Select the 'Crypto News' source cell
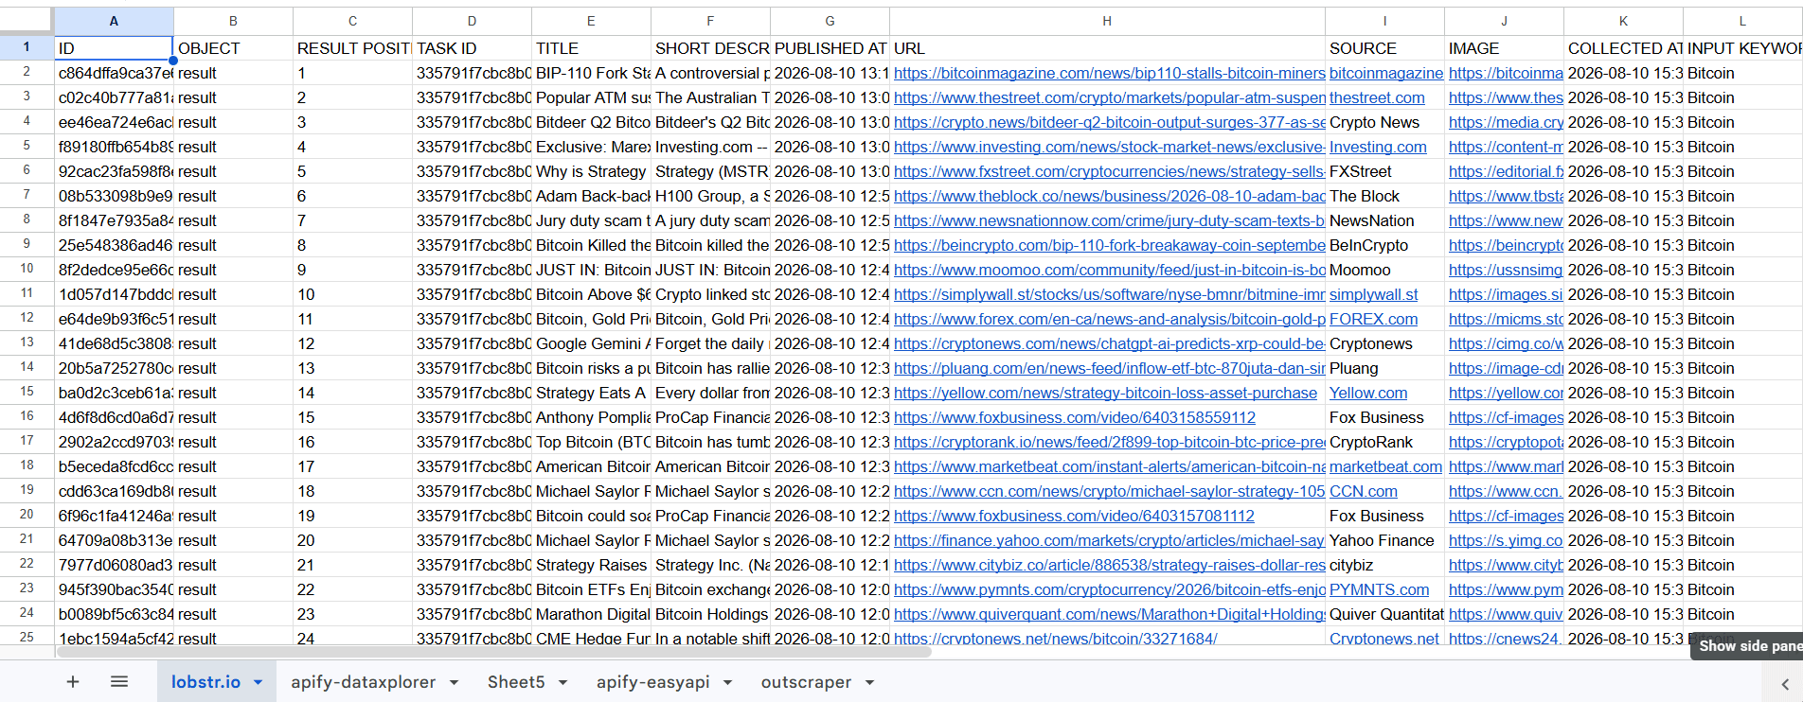This screenshot has height=702, width=1803. [1384, 122]
